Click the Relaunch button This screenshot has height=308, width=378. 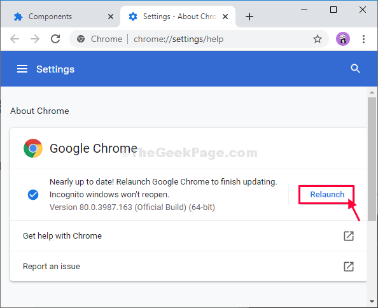pyautogui.click(x=327, y=195)
